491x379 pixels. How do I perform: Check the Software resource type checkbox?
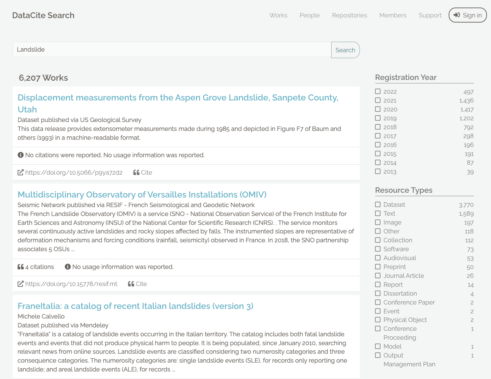[378, 249]
